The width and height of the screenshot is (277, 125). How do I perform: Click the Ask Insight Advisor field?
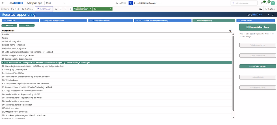point(244,3)
